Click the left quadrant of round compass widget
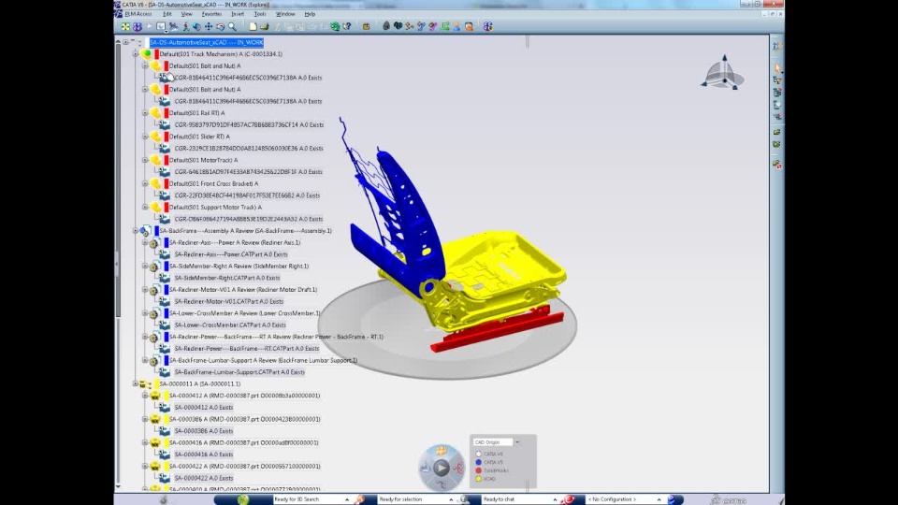Screen dimensions: 898x505 point(426,468)
